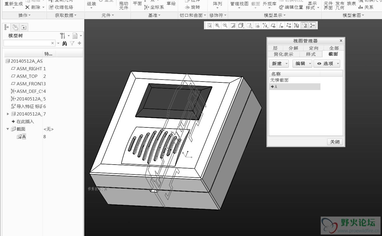This screenshot has height=236, width=382.
Task: Select 无横截面 in section list
Action: pyautogui.click(x=279, y=80)
